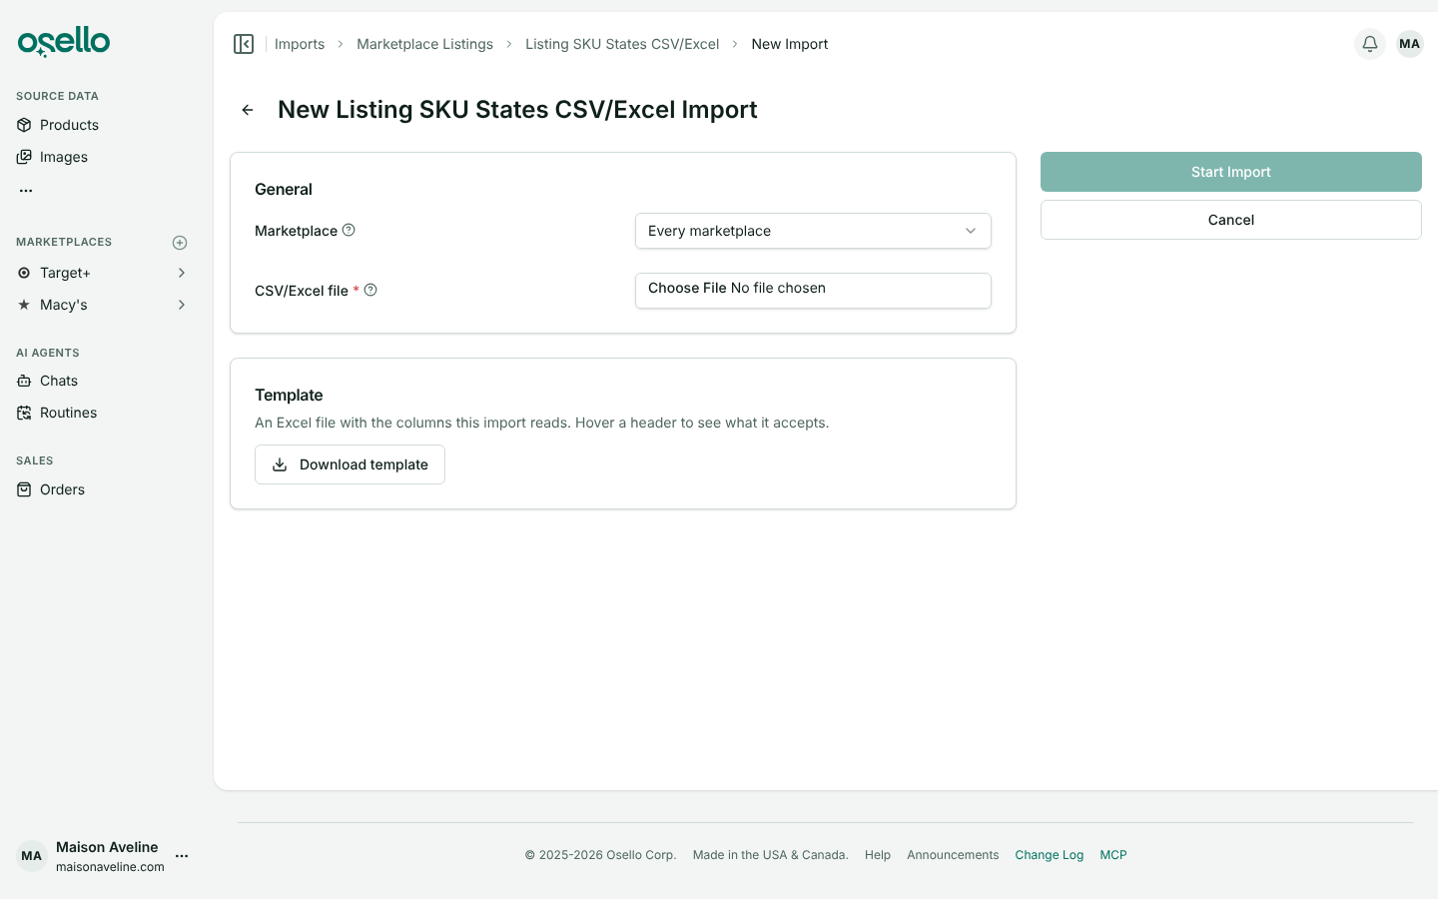
Task: Click the Images icon in sidebar
Action: point(24,157)
